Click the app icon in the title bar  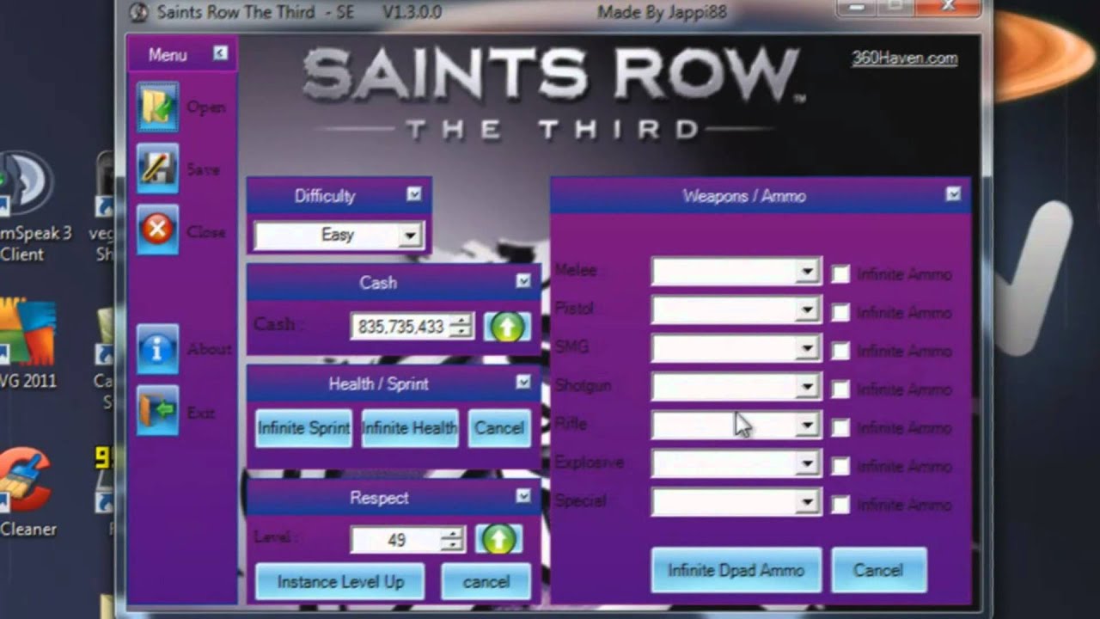tap(138, 13)
